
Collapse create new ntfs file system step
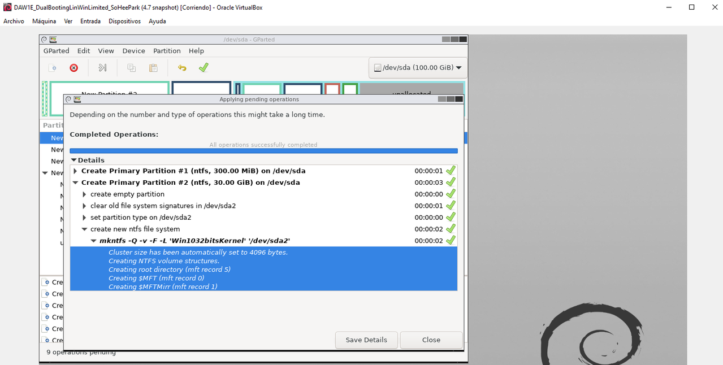[x=85, y=229]
